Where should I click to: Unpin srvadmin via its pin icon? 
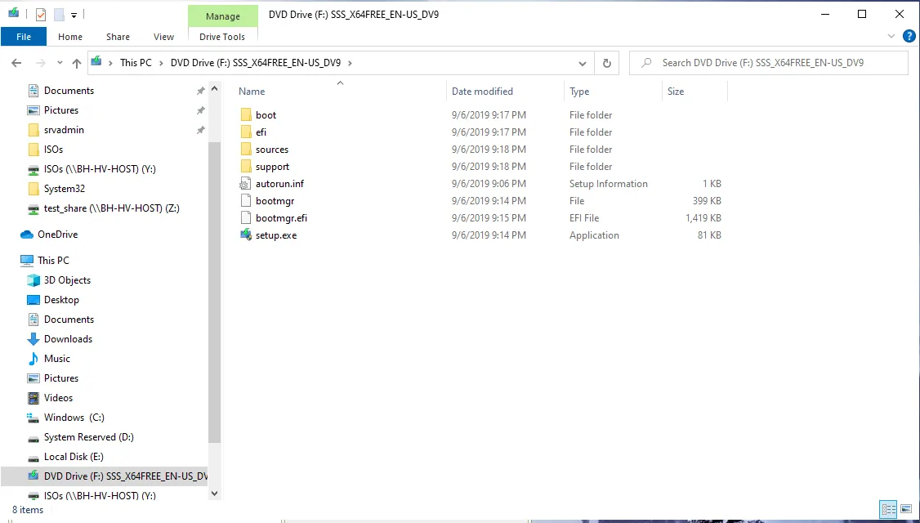pos(201,130)
